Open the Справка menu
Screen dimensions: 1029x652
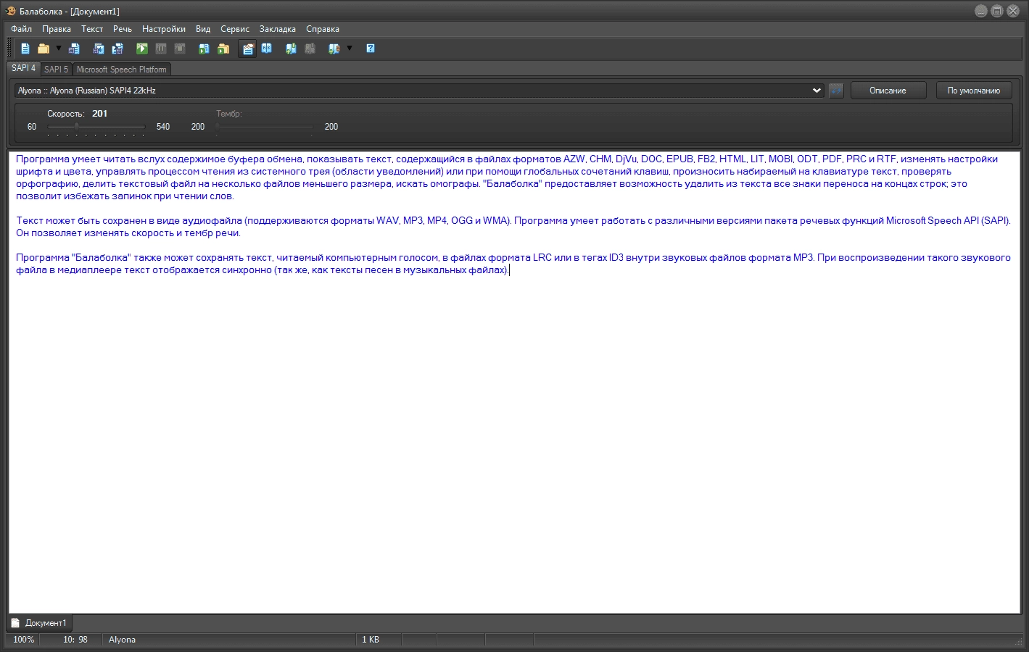pos(323,29)
